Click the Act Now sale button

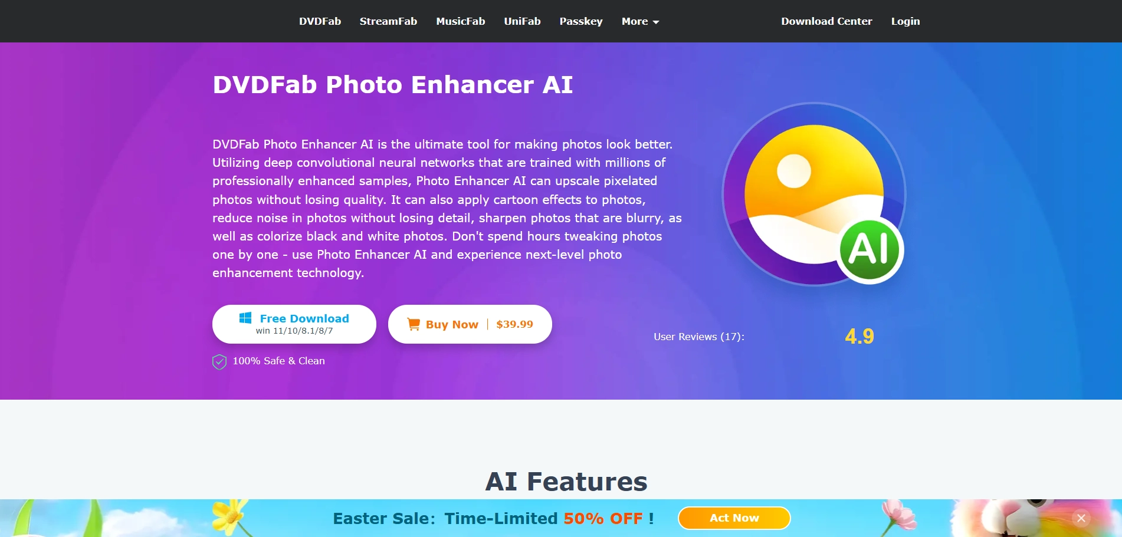tap(734, 518)
